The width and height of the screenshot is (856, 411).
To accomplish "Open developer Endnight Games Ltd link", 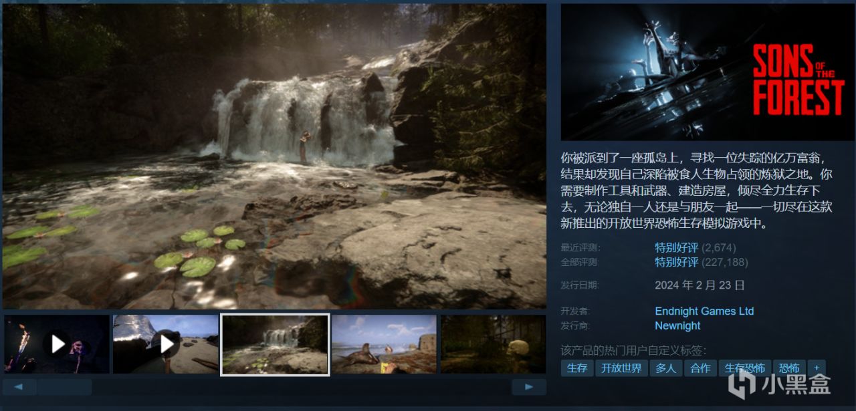I will 704,311.
